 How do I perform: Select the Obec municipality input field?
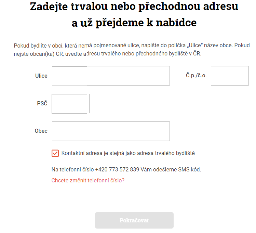click(111, 131)
